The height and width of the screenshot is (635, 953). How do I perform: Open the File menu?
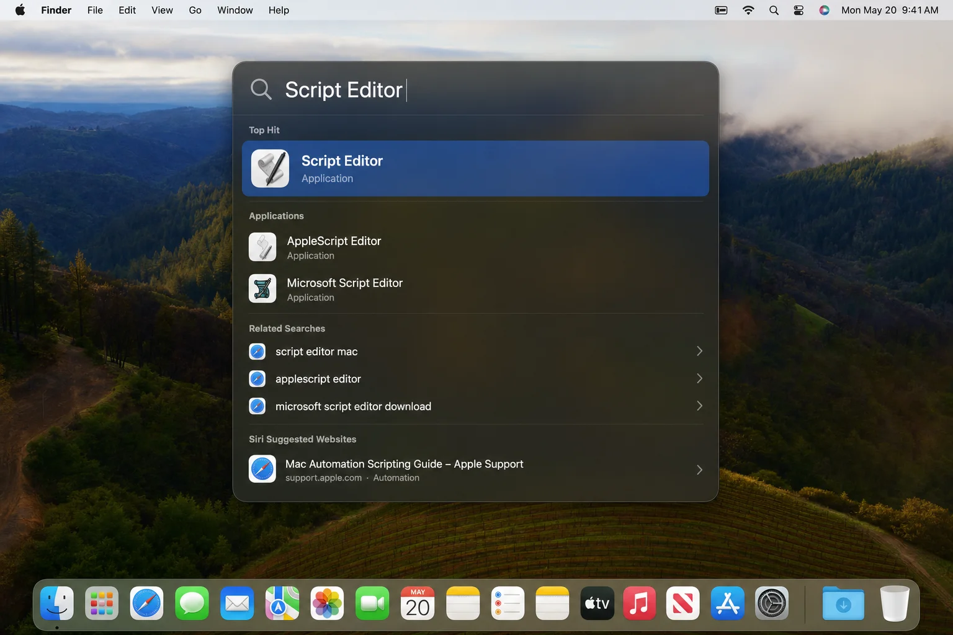(x=95, y=10)
